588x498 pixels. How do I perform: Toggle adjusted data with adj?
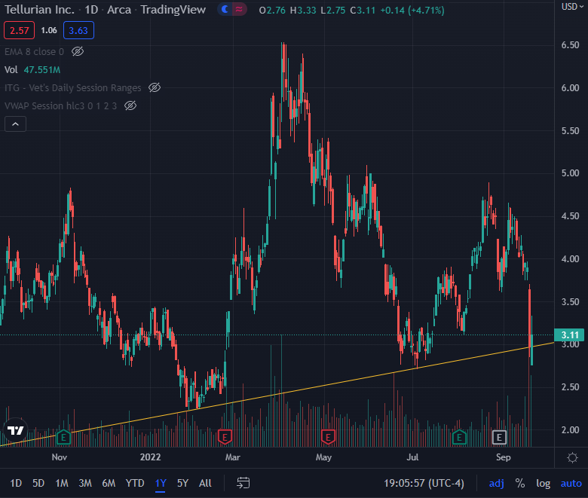496,483
